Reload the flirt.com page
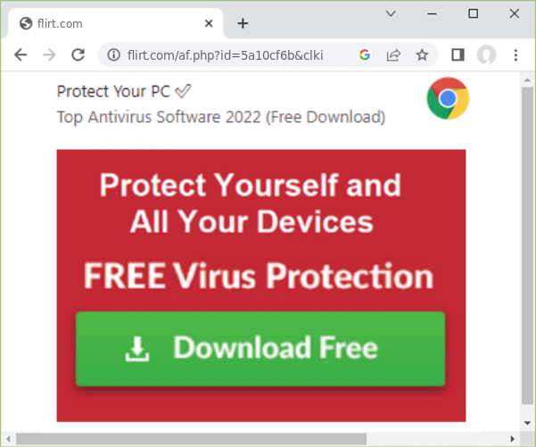The image size is (536, 447). point(78,54)
